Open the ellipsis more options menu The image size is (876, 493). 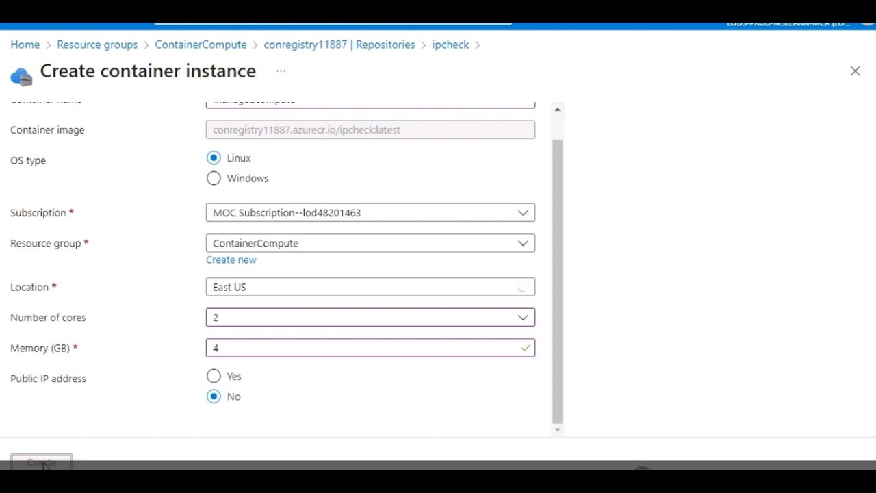coord(281,71)
